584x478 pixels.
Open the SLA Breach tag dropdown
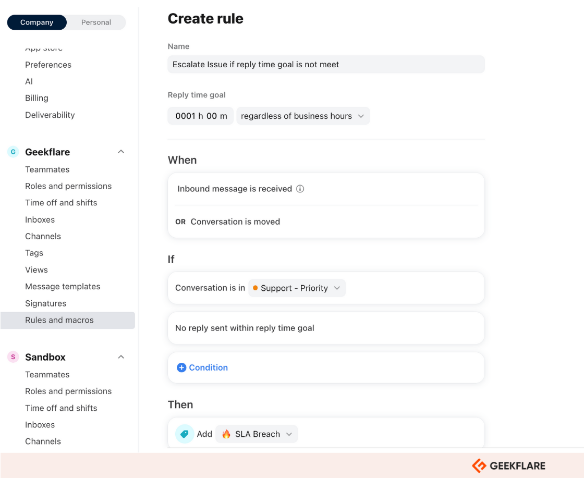point(257,434)
